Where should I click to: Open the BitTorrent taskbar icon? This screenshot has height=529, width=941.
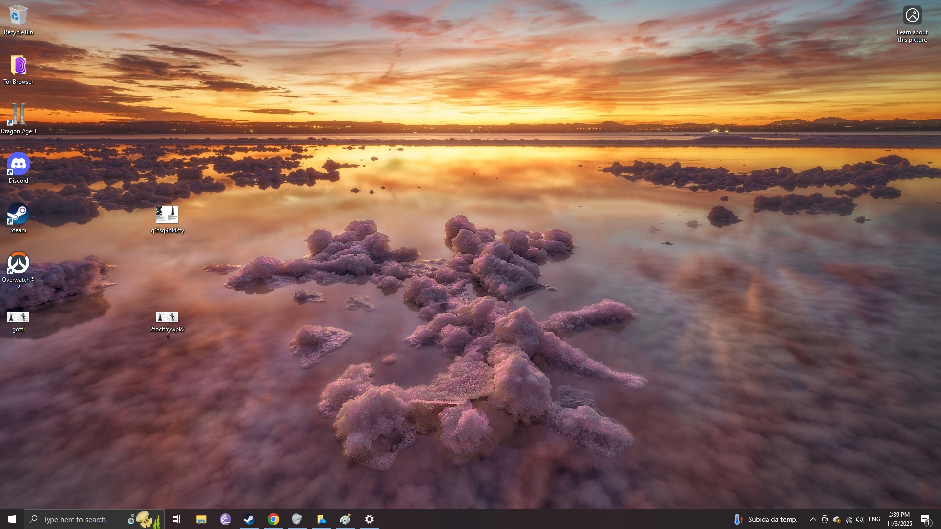coord(225,519)
